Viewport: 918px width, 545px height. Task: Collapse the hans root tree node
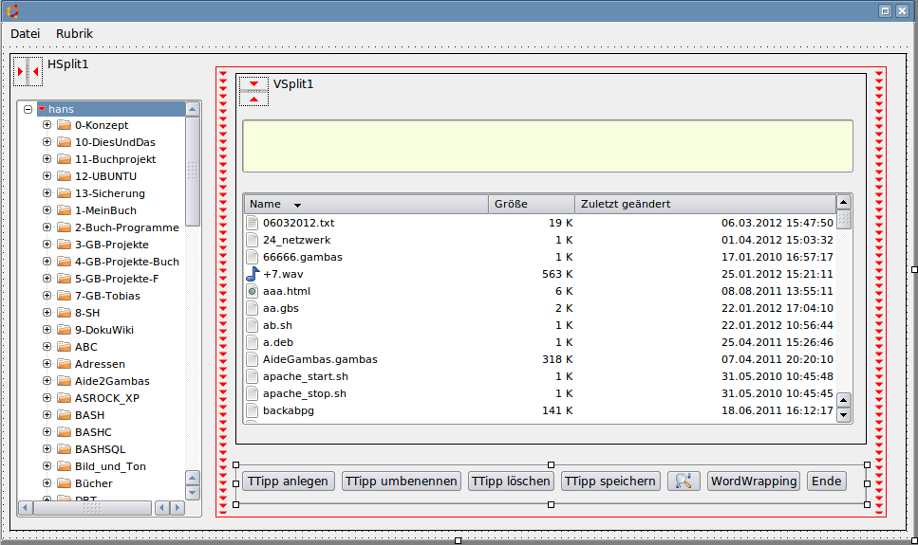point(28,109)
